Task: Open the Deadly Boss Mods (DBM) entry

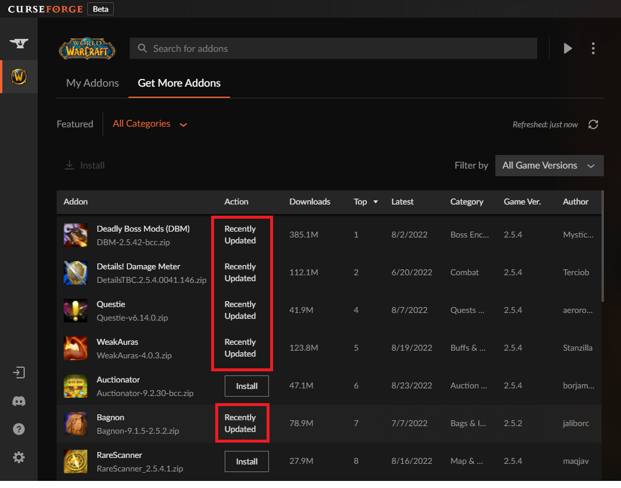Action: 143,229
